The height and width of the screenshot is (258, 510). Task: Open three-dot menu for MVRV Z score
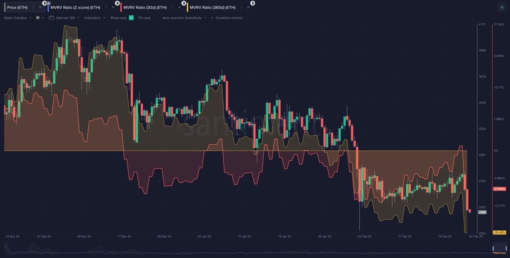click(106, 7)
